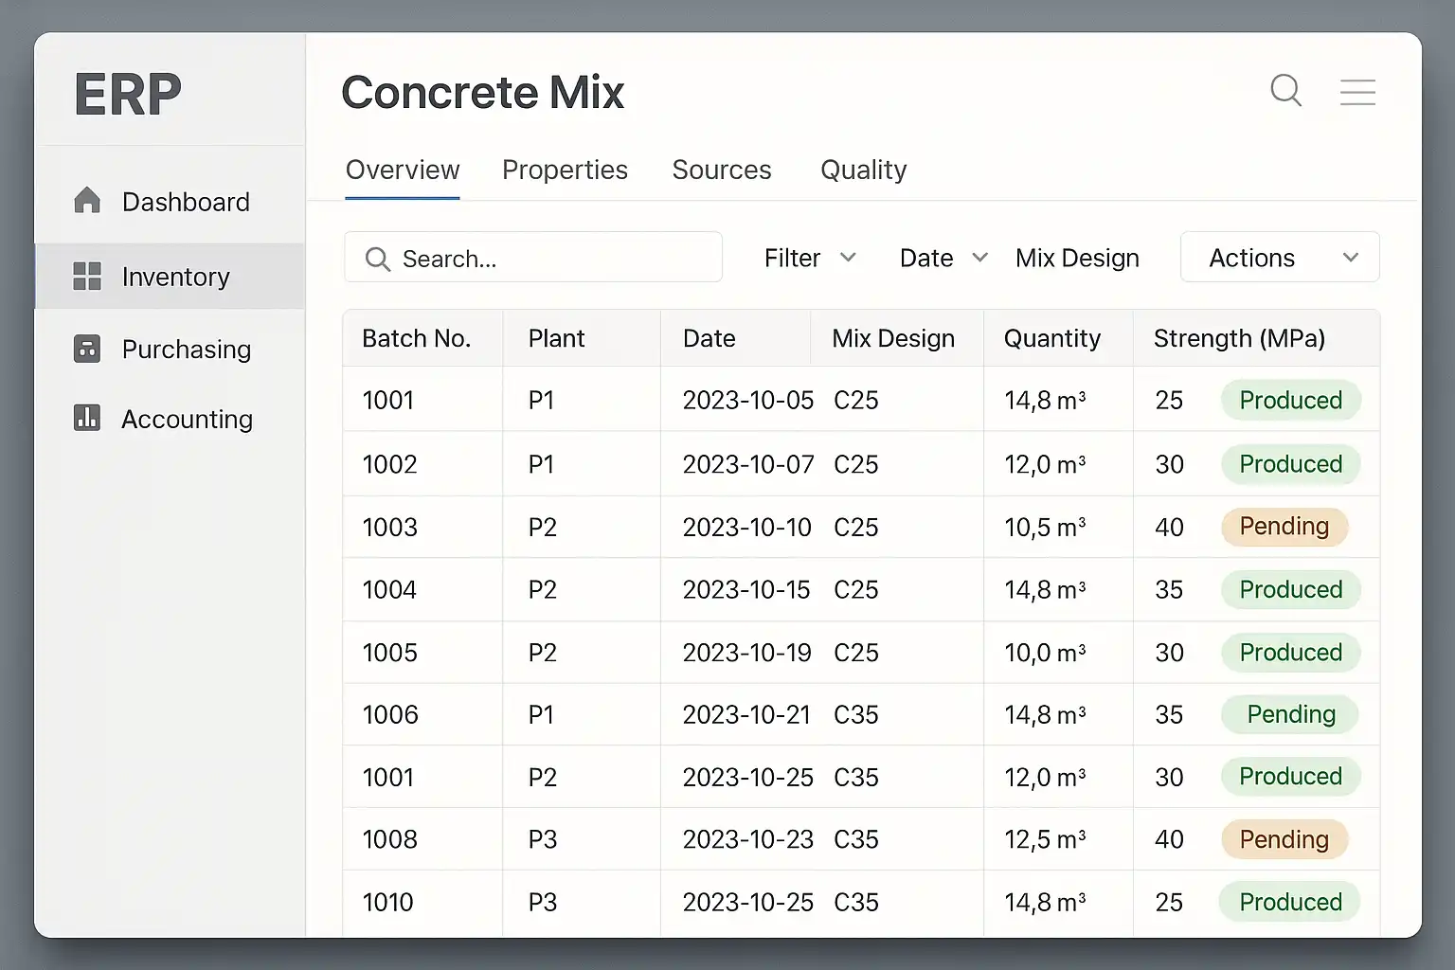Open the Actions dropdown menu

coord(1279,258)
